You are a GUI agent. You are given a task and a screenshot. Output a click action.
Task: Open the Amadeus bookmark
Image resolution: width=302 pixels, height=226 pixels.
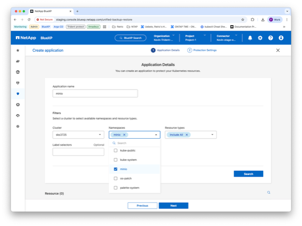click(x=93, y=27)
